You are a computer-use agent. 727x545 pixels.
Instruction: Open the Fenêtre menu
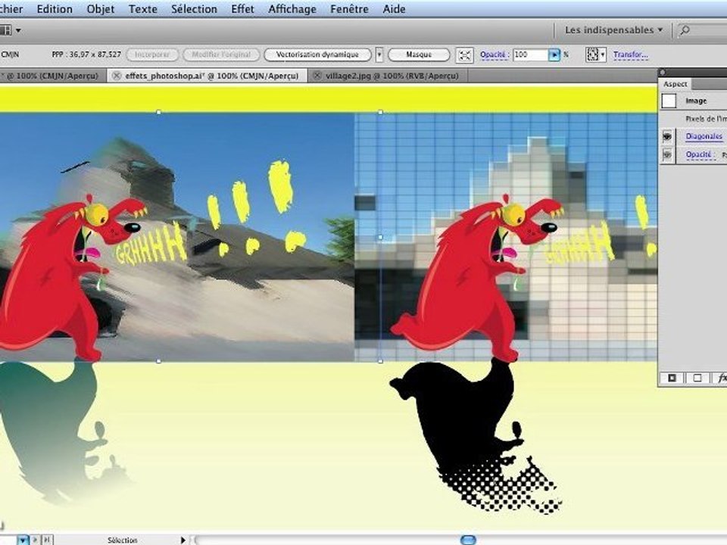(x=349, y=9)
